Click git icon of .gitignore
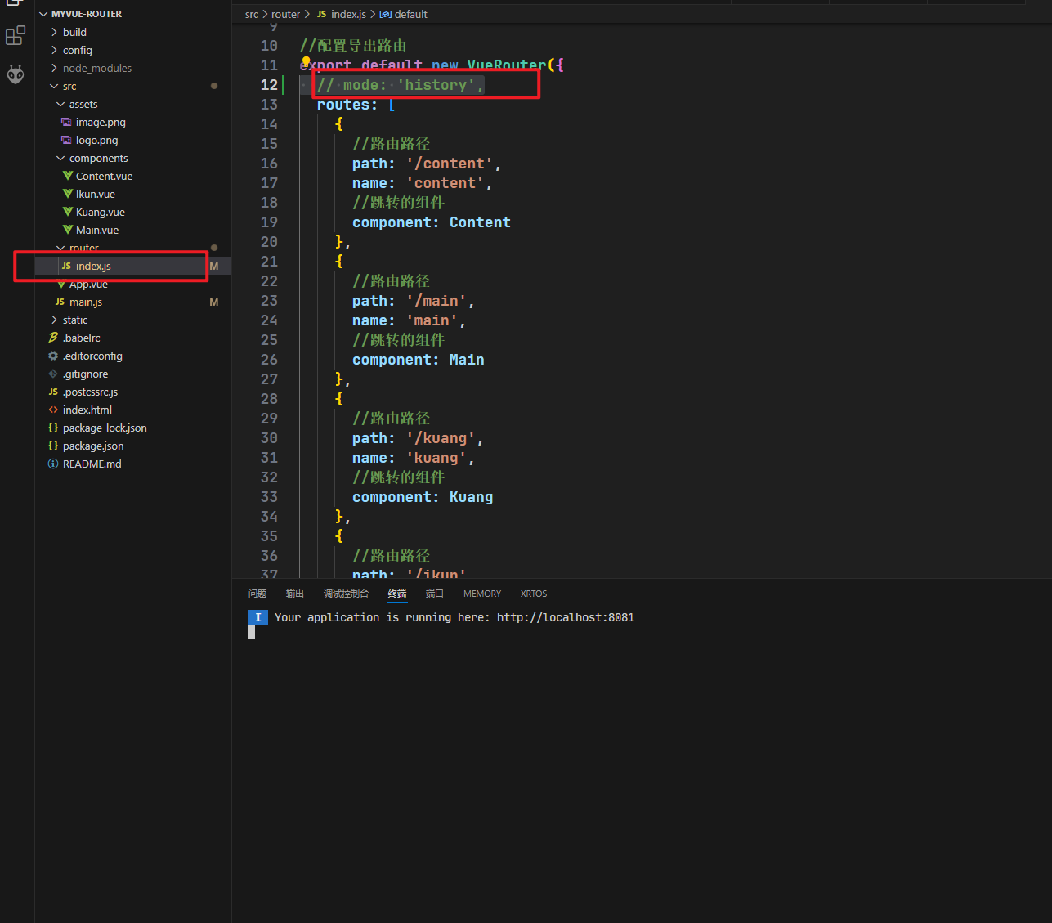Image resolution: width=1052 pixels, height=923 pixels. pyautogui.click(x=54, y=374)
